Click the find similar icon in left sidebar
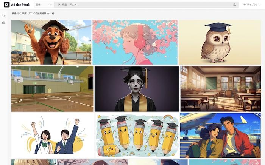This screenshot has width=265, height=165. point(3,23)
